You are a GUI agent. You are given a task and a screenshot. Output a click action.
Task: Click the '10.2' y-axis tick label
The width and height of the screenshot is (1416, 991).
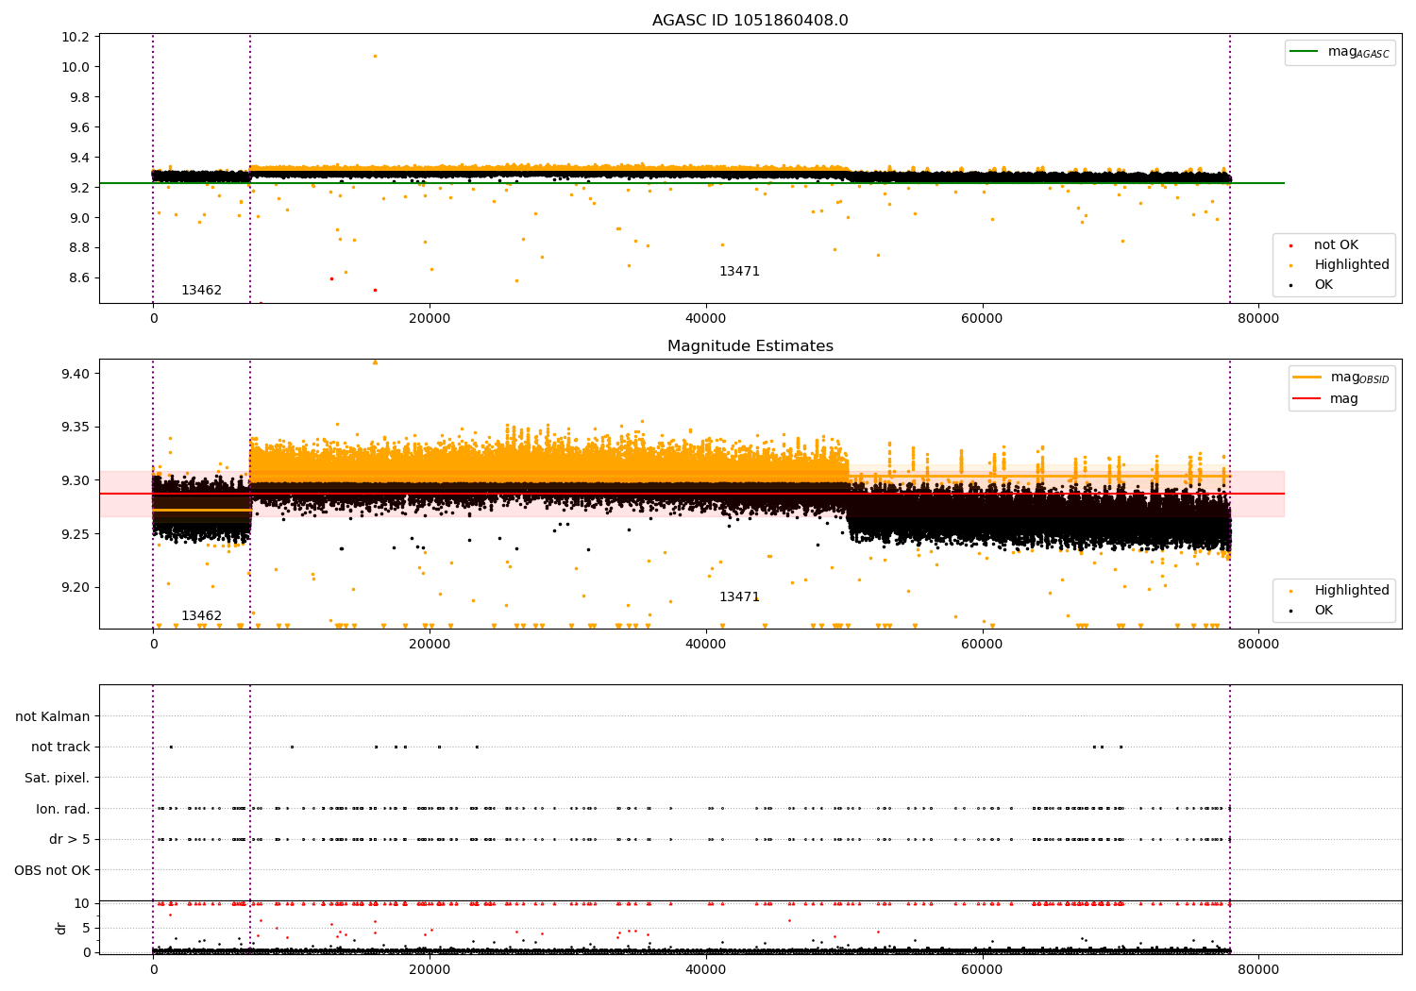(x=76, y=38)
